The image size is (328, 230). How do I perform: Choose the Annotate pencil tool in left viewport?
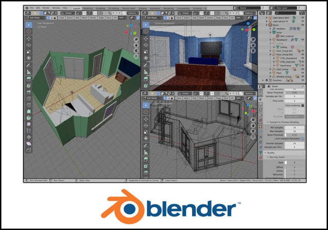coord(29,65)
